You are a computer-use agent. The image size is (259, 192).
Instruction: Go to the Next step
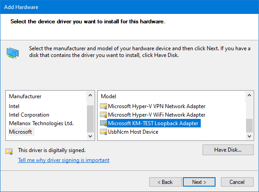(199, 182)
